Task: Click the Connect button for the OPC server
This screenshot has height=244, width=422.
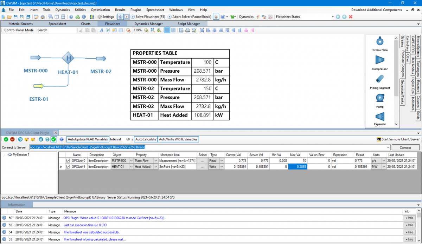Action: (x=405, y=147)
